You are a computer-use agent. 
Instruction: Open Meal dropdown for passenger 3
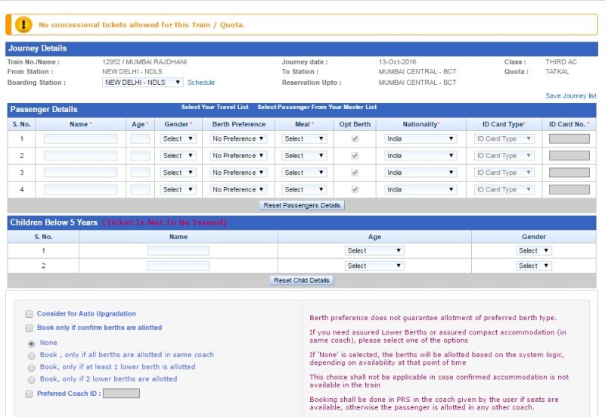(305, 173)
